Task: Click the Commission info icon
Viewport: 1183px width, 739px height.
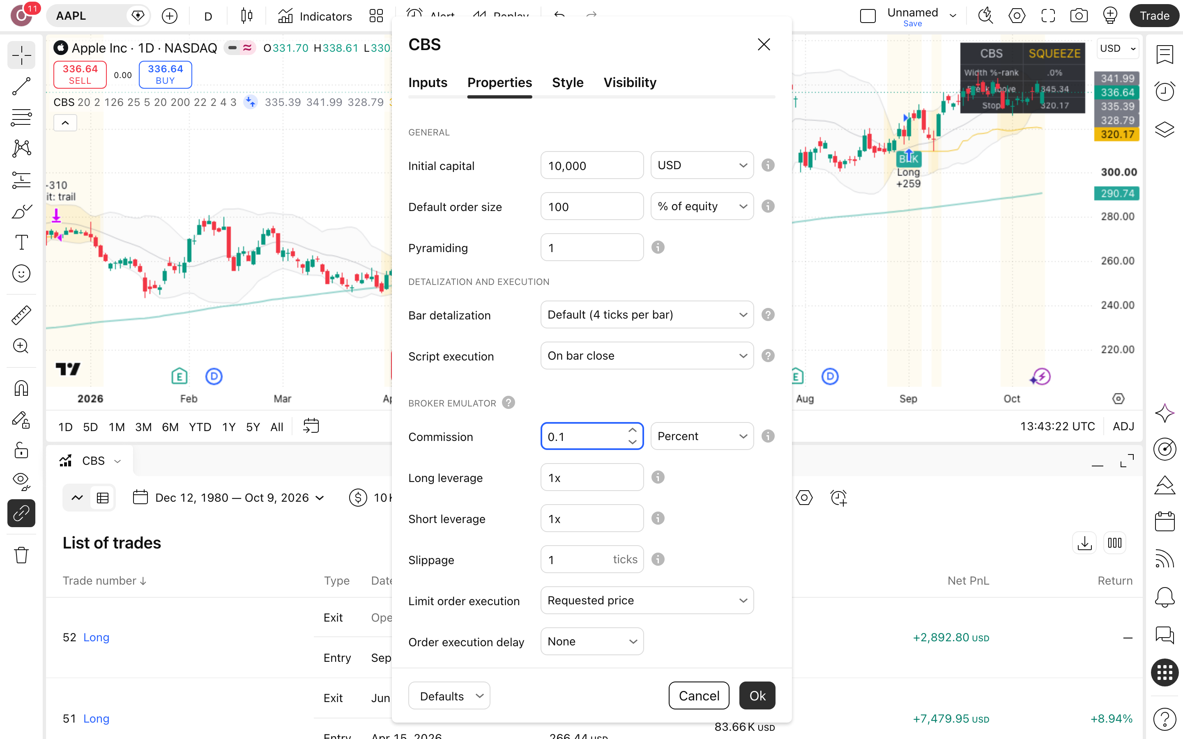Action: [768, 436]
